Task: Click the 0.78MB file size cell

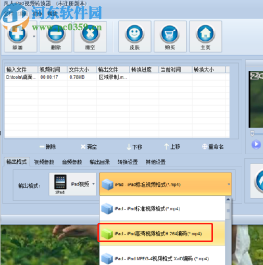Action: coord(77,77)
